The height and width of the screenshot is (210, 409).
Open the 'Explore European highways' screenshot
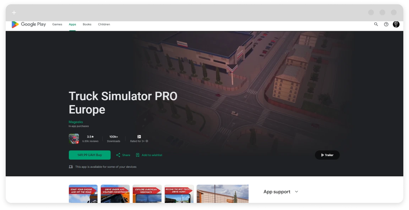(x=147, y=194)
